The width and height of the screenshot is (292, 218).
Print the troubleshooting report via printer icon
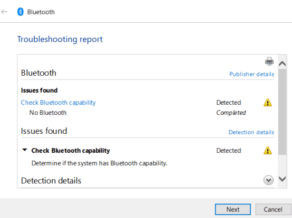tap(269, 62)
